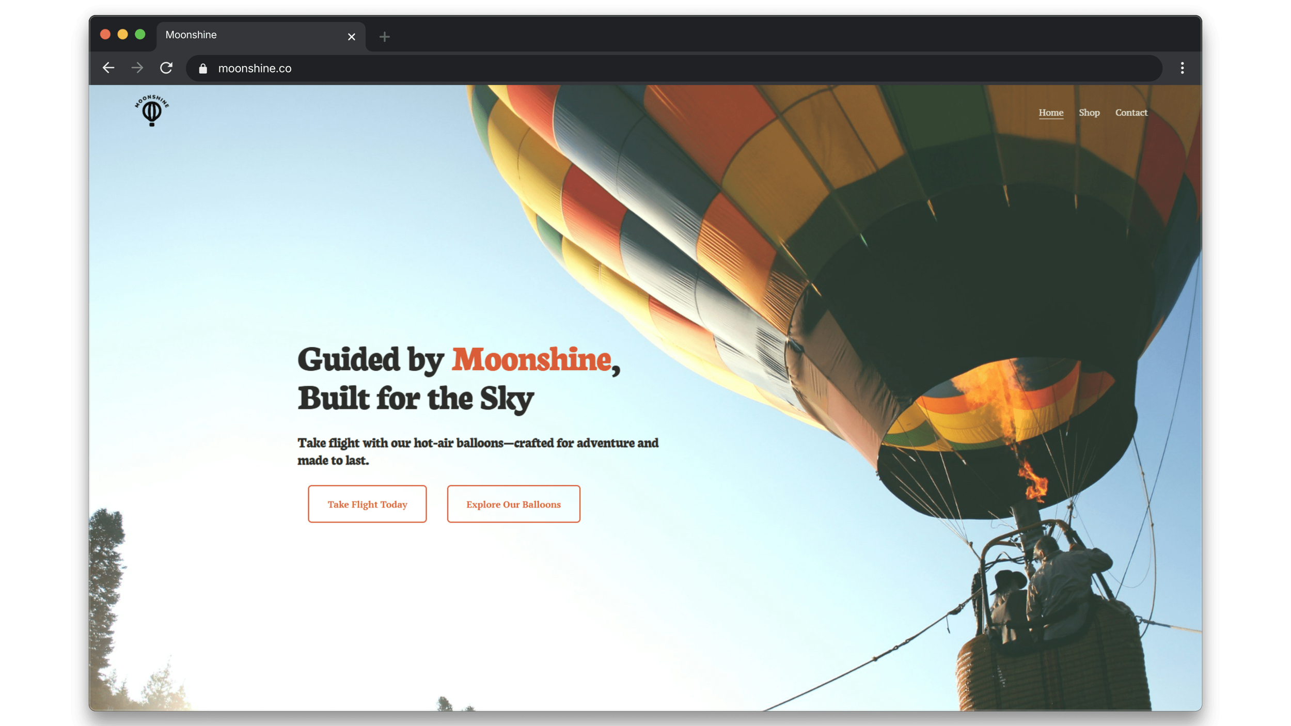Click the Moonshine balloon logo
Image resolution: width=1291 pixels, height=726 pixels.
[152, 111]
